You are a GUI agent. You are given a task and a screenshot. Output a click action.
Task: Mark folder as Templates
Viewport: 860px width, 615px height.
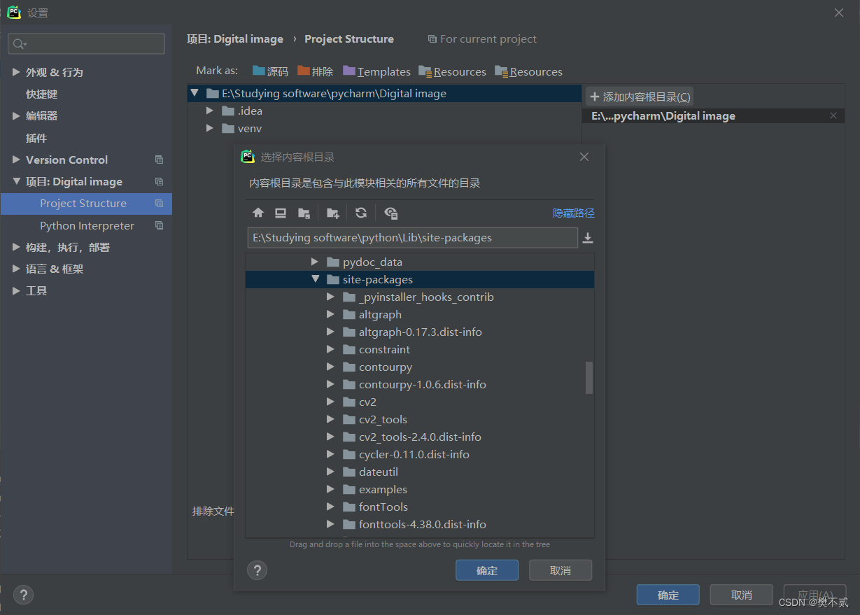[376, 71]
